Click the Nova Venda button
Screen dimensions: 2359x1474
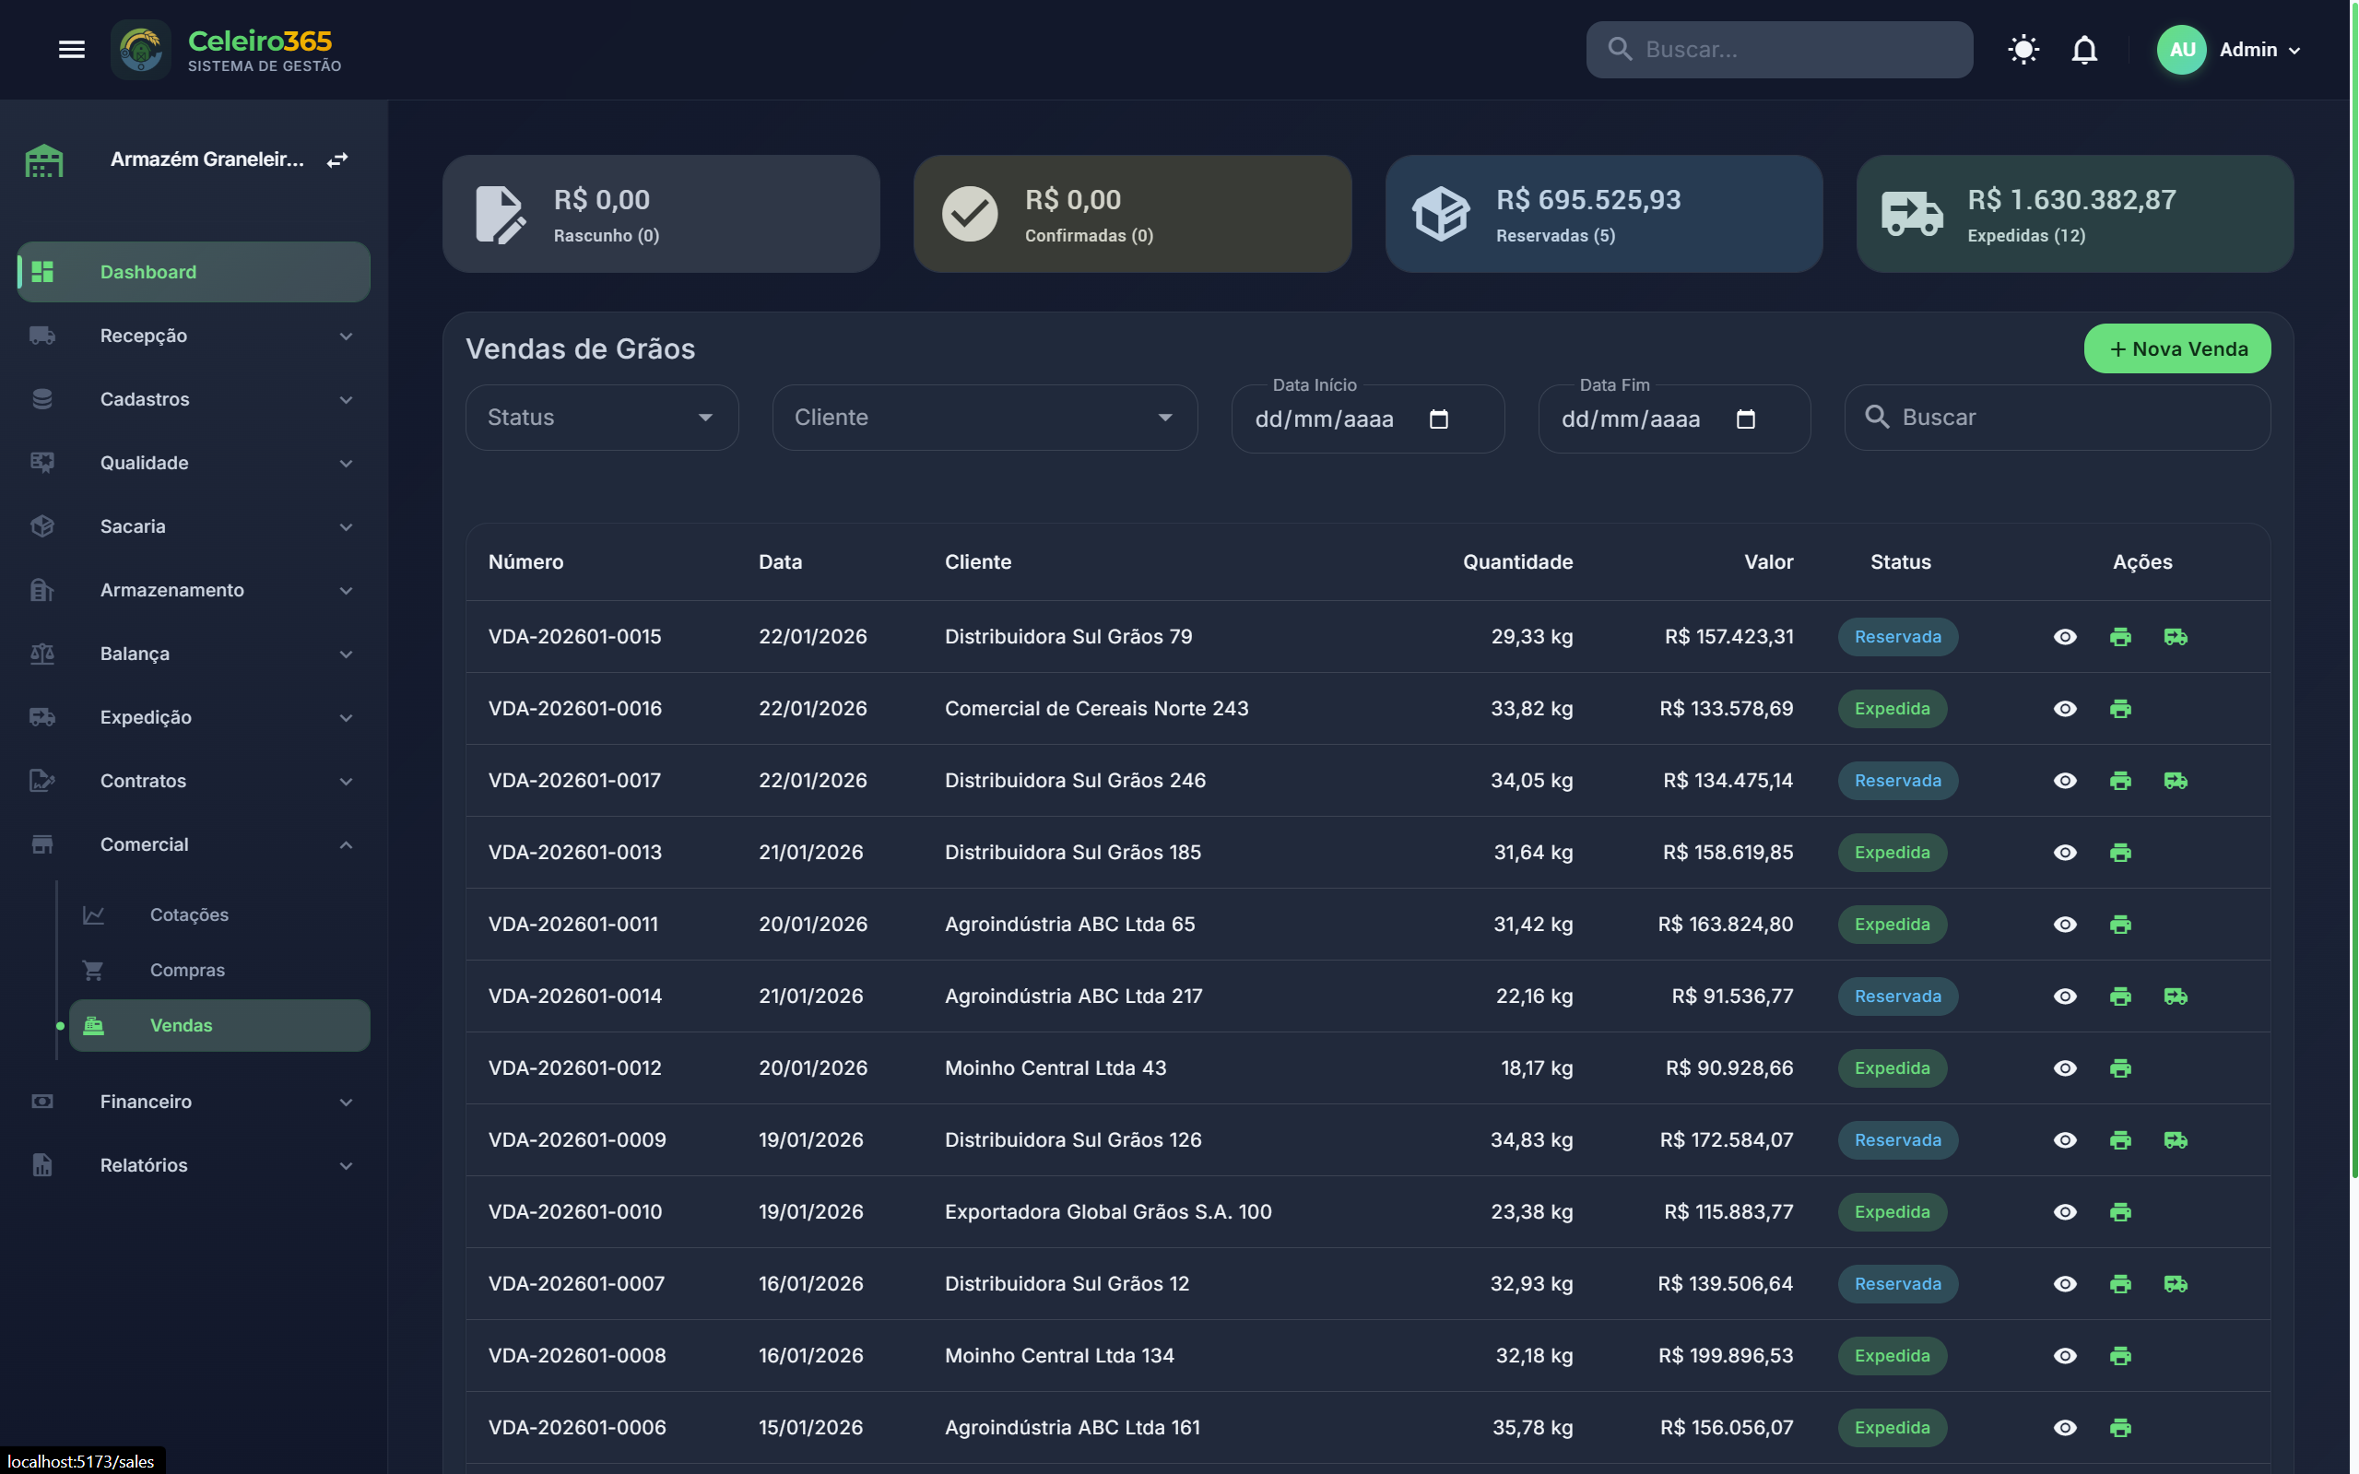(x=2176, y=349)
